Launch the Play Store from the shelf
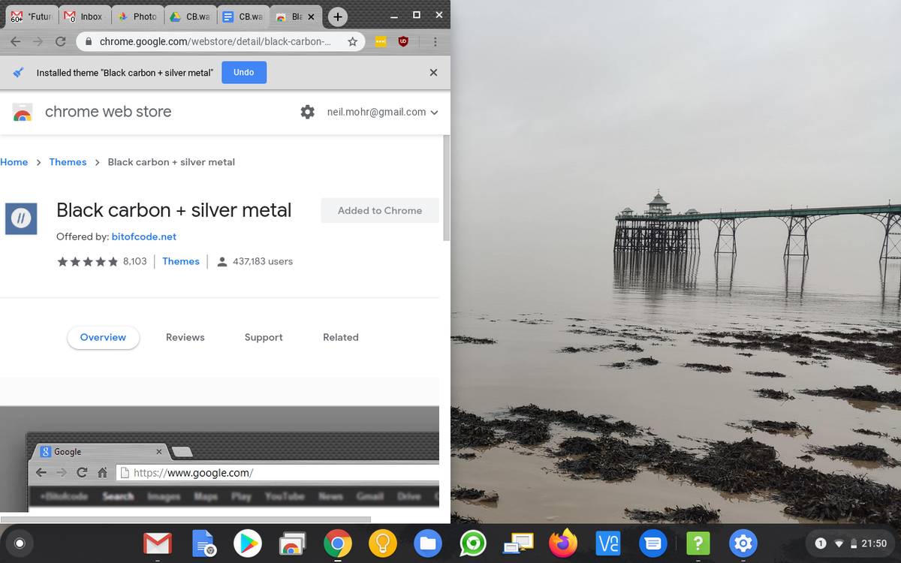The image size is (901, 563). [x=248, y=543]
